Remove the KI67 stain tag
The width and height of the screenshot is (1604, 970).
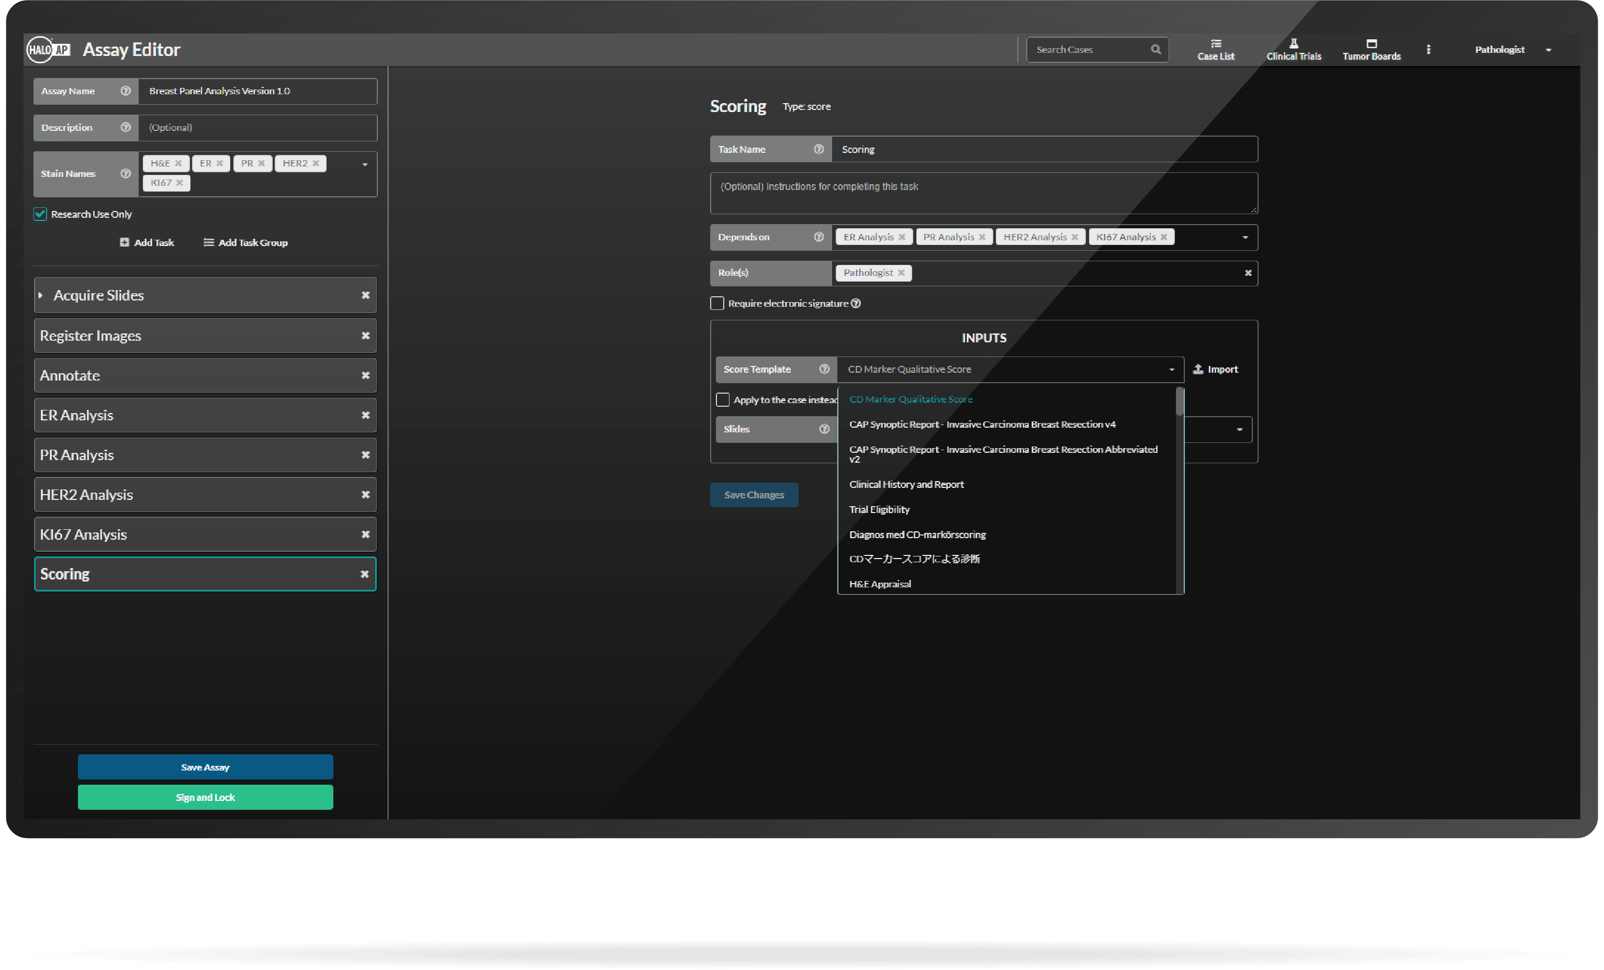click(180, 183)
